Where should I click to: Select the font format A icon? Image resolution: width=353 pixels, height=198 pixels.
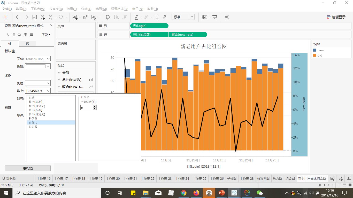[x=7, y=35]
